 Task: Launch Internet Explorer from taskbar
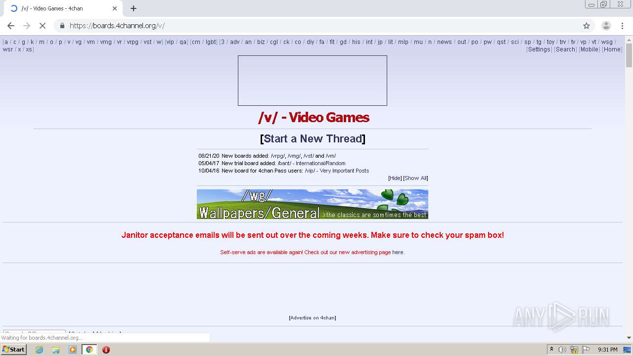point(39,350)
